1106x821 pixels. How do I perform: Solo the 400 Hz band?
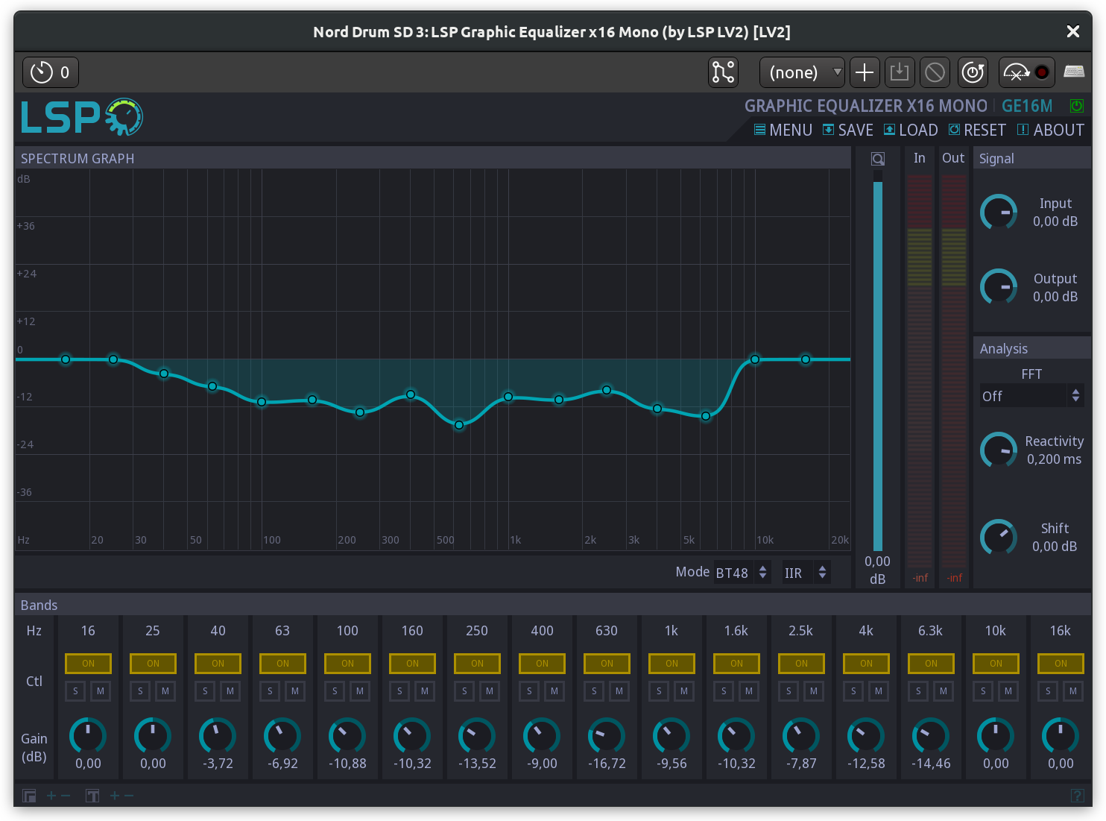529,691
